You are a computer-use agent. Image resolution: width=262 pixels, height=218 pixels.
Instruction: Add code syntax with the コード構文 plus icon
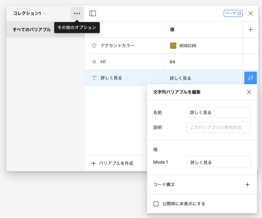click(247, 184)
